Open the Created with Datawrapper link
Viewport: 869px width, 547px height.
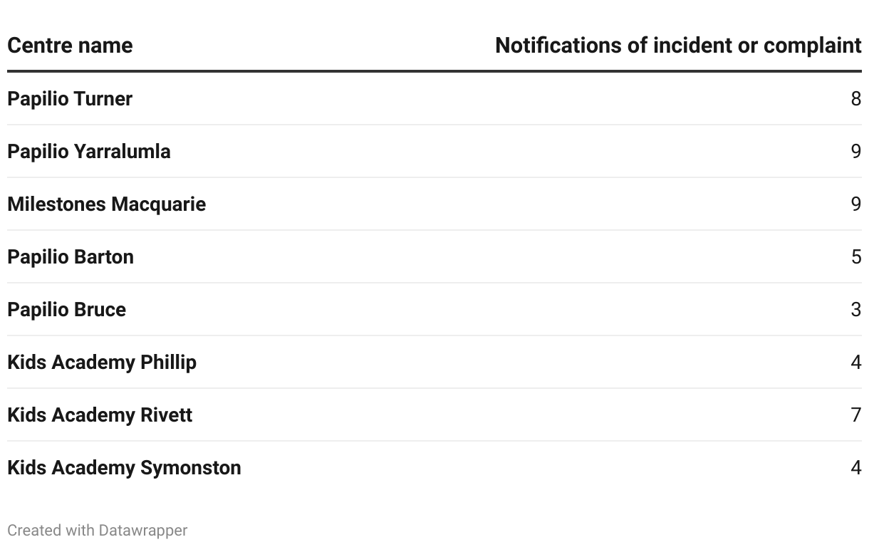(97, 531)
